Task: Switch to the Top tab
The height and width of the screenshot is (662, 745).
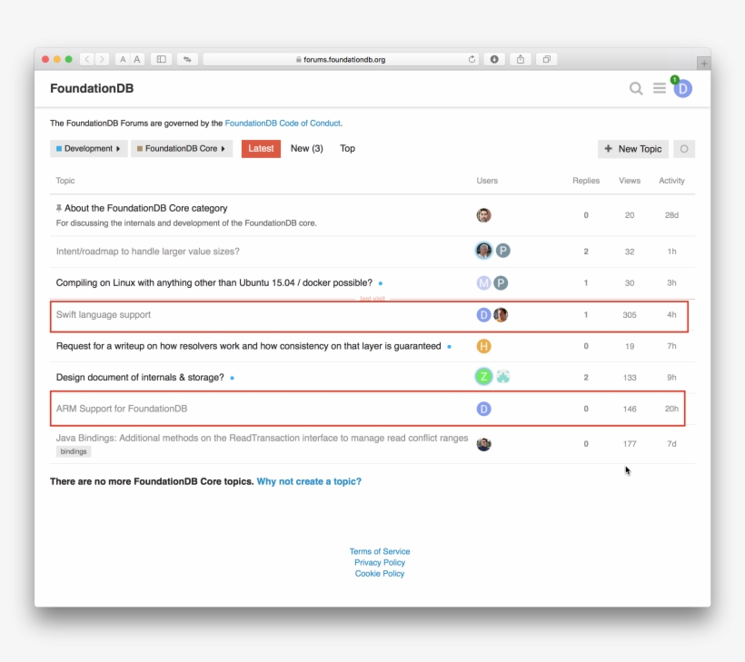Action: [x=347, y=149]
